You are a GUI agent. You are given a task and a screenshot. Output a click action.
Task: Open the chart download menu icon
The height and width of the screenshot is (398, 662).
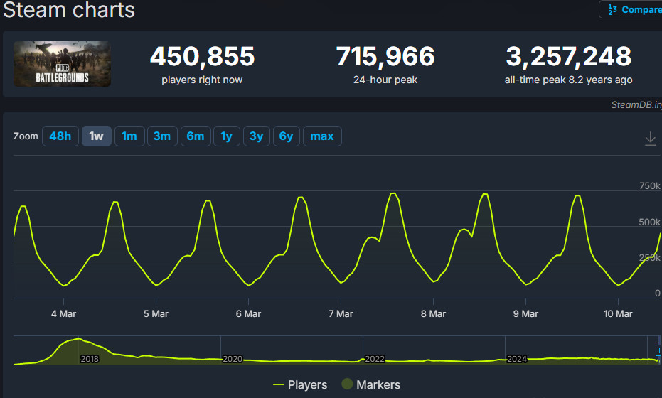tap(650, 139)
